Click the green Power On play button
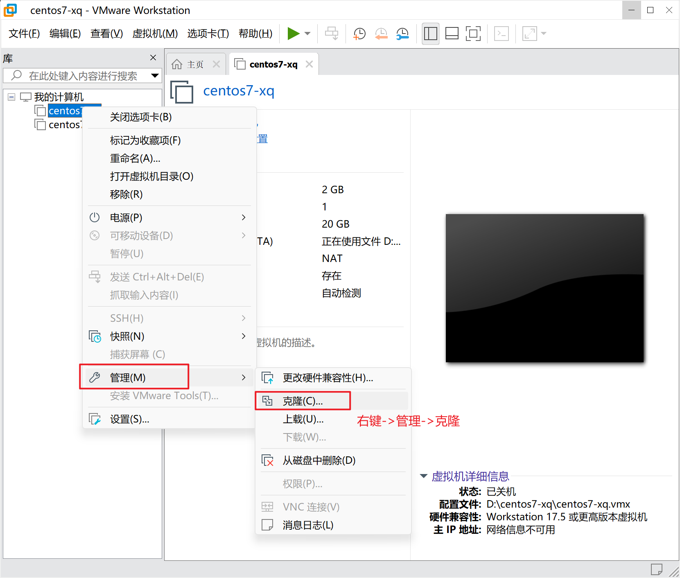Screen dimensions: 680x578 click(293, 34)
